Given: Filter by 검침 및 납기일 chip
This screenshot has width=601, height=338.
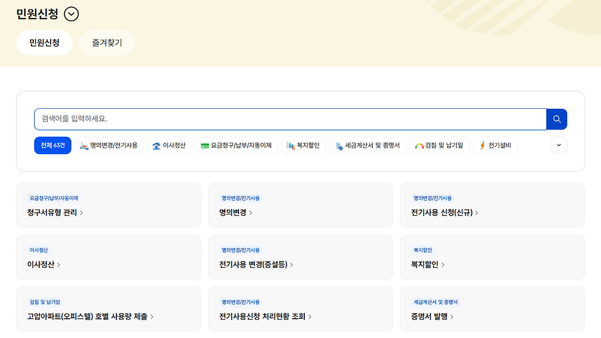Looking at the screenshot, I should pyautogui.click(x=439, y=145).
